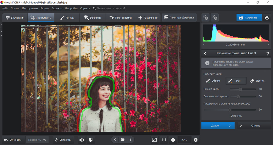The height and width of the screenshot is (145, 273).
Task: Click the load preset icon with arrow
Action: coord(215,18)
